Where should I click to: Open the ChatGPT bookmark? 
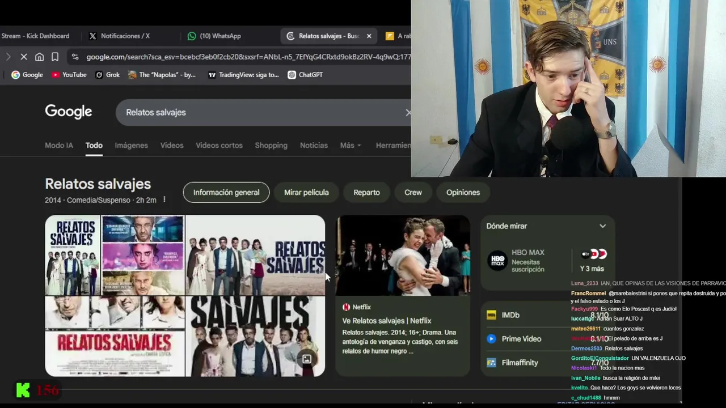point(305,75)
